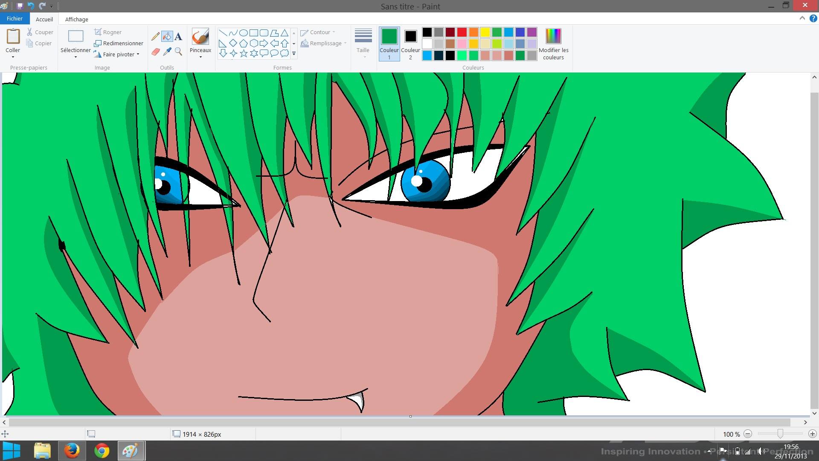819x461 pixels.
Task: Select the Color picker eyedropper
Action: pyautogui.click(x=167, y=52)
